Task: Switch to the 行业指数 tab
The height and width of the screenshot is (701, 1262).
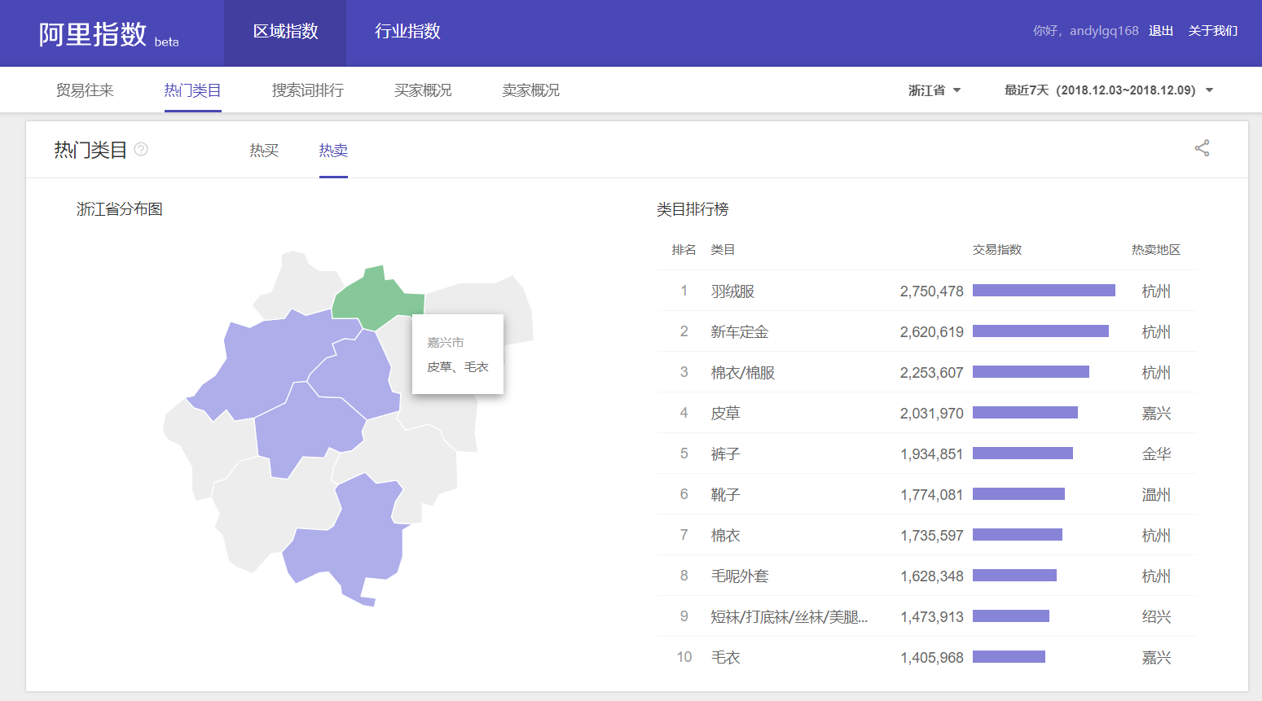Action: coord(406,33)
